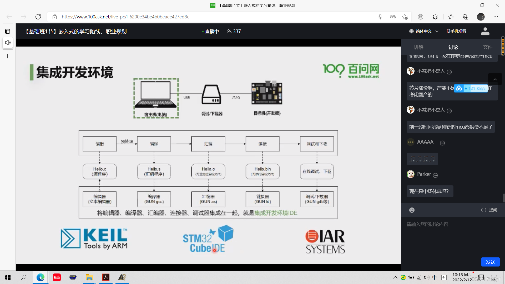The width and height of the screenshot is (505, 284).
Task: Toggle the 提问 question radio option
Action: (x=484, y=210)
